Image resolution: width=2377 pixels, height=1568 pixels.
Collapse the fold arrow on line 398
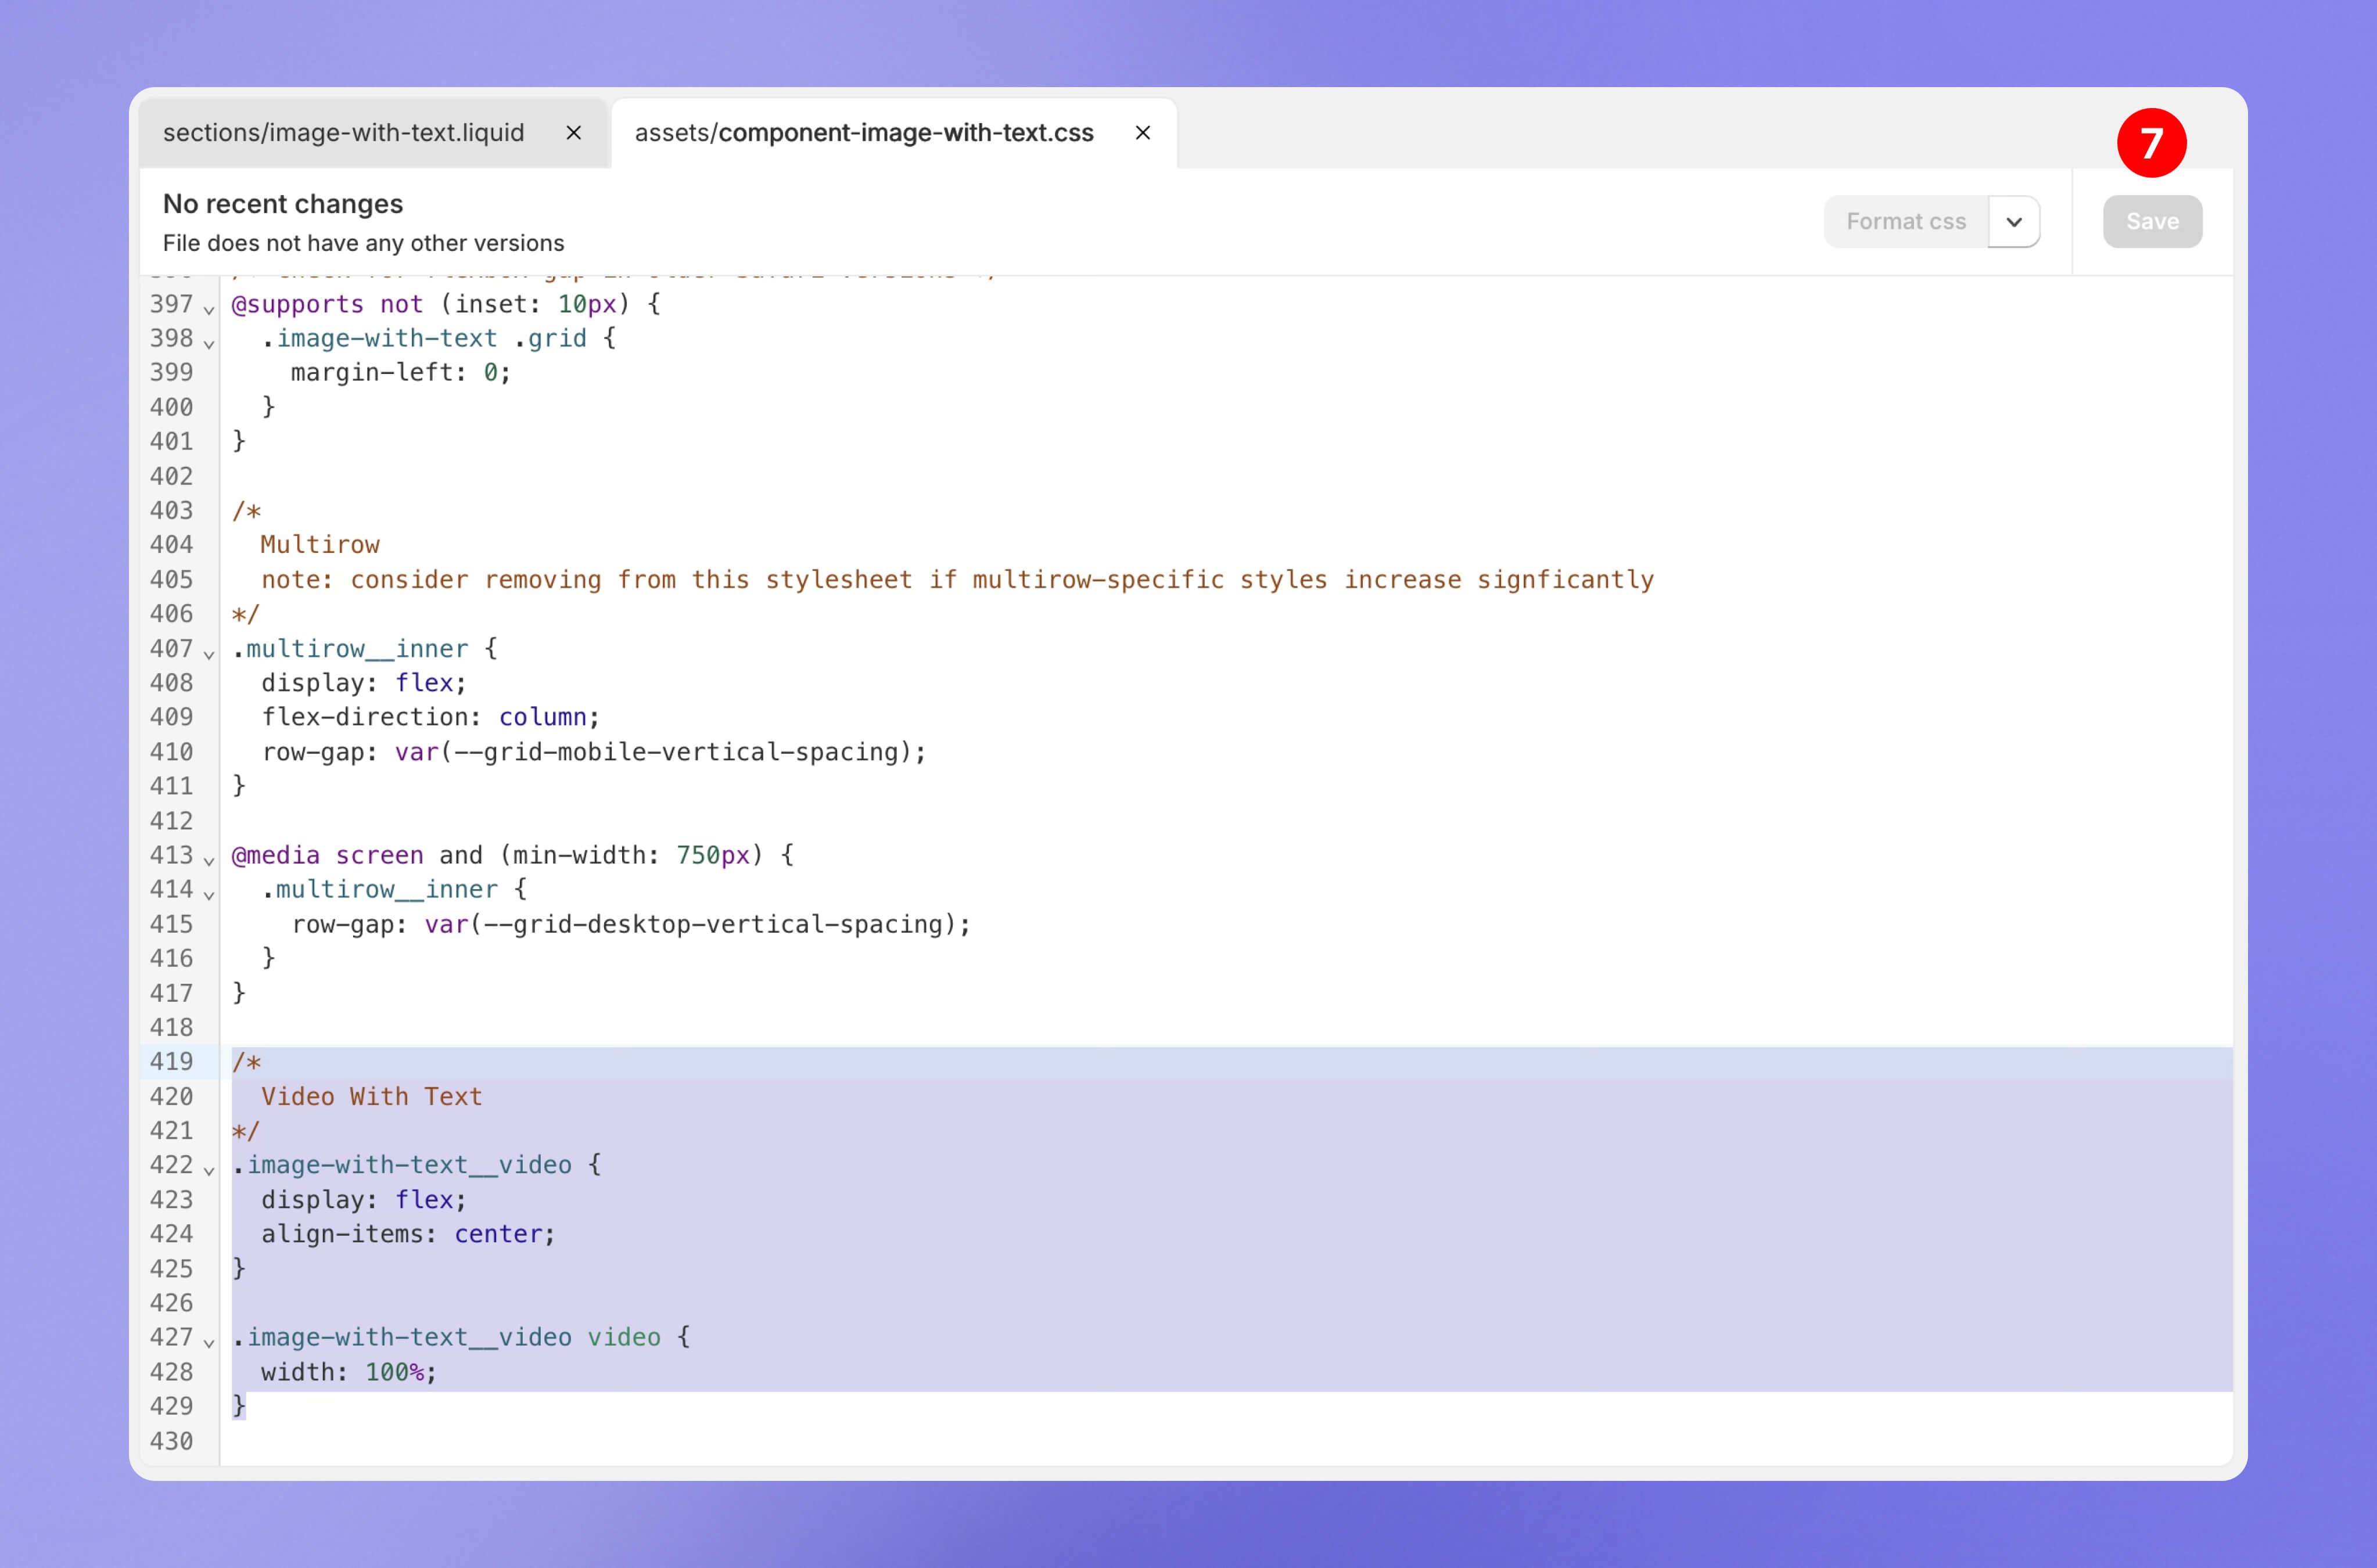click(209, 343)
